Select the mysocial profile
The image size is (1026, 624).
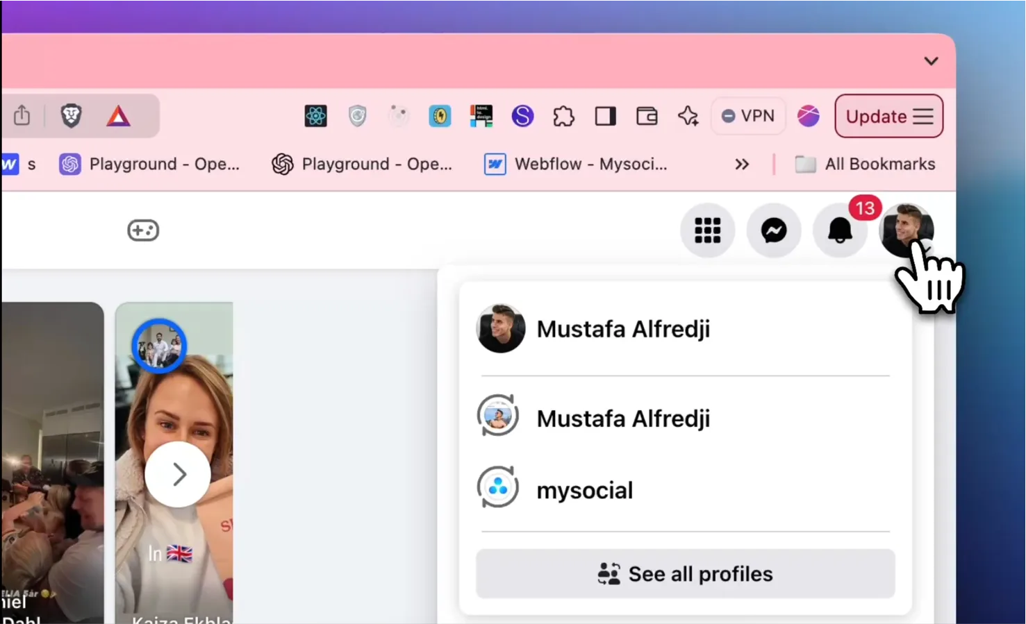(x=584, y=490)
